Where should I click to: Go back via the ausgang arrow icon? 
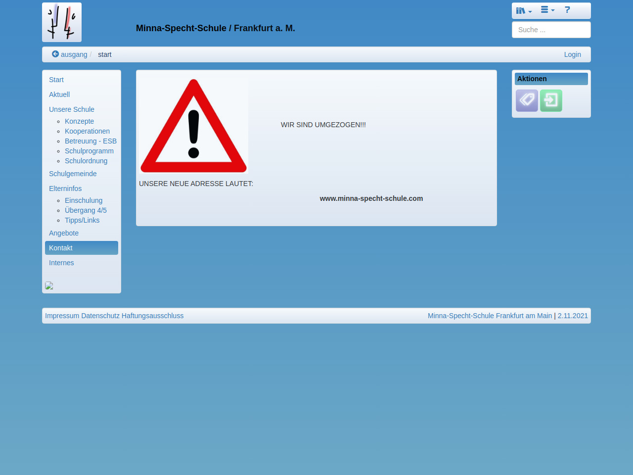pyautogui.click(x=55, y=54)
